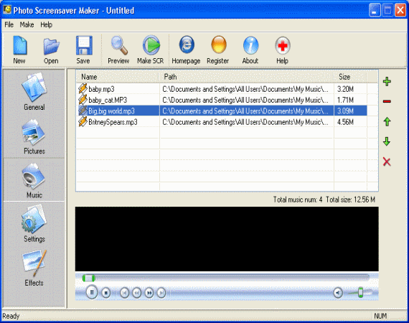Click the volume slider handle
This screenshot has height=323, width=409.
pyautogui.click(x=360, y=292)
